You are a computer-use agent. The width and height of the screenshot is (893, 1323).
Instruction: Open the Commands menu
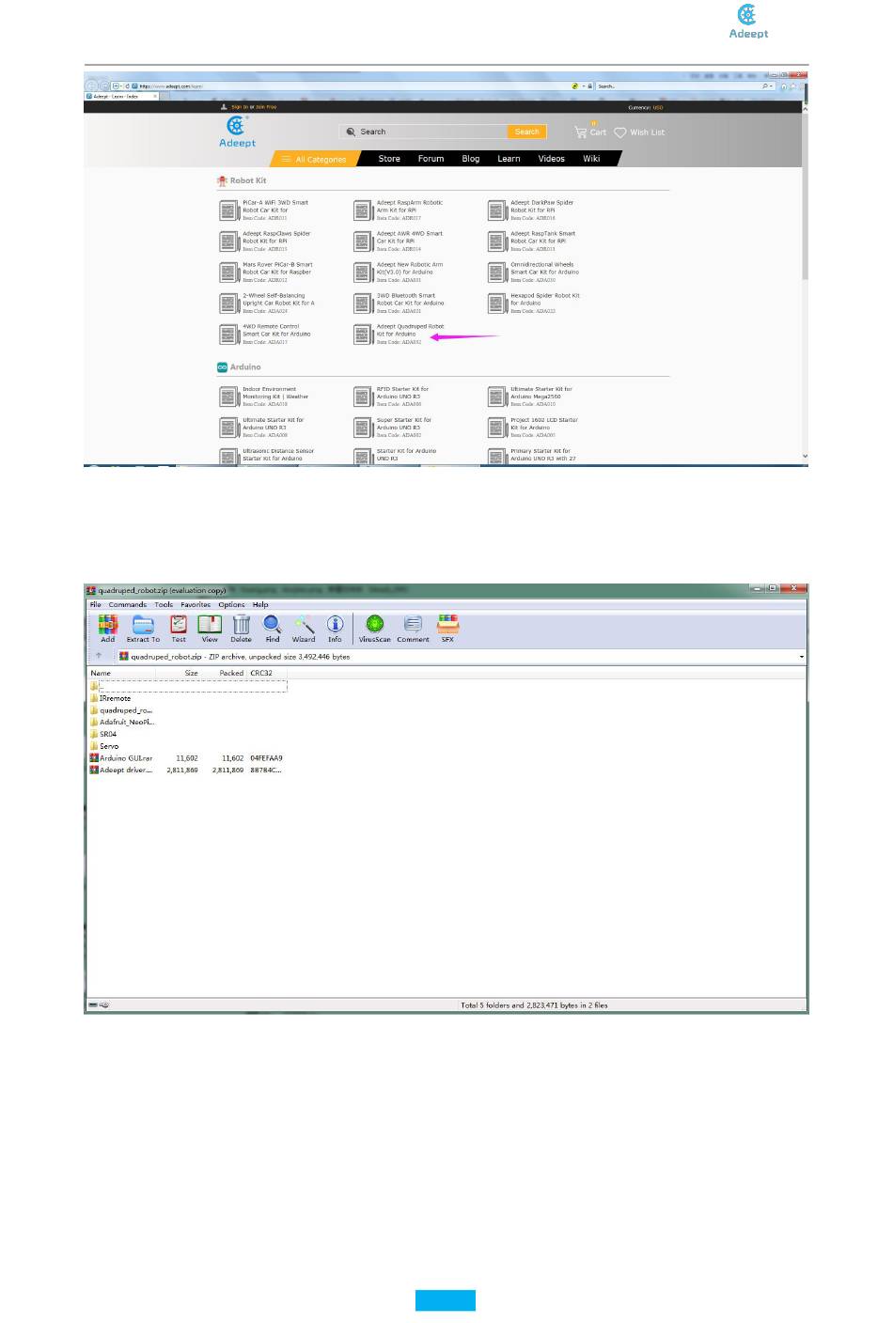pyautogui.click(x=128, y=605)
